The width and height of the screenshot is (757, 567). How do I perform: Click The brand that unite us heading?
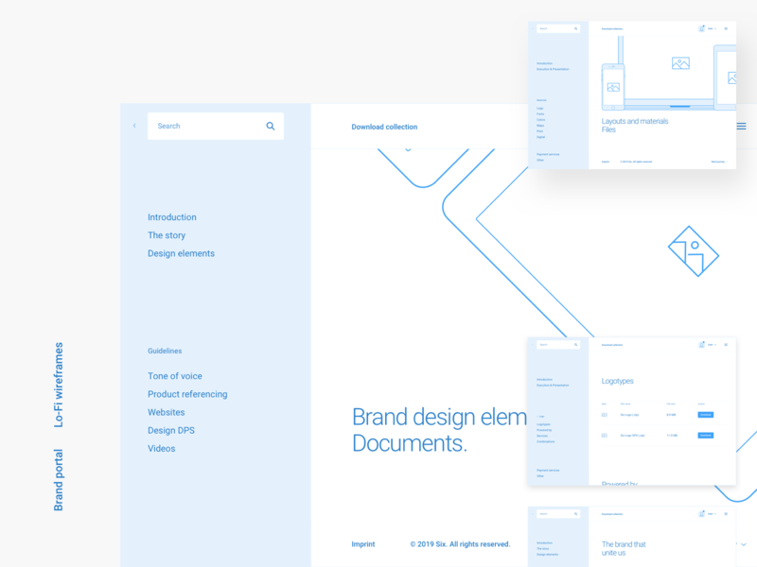624,548
